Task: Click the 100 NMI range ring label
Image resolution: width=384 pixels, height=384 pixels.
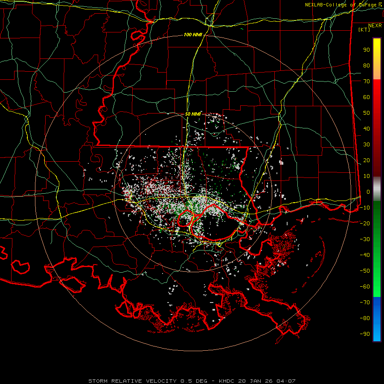Action: click(x=193, y=35)
